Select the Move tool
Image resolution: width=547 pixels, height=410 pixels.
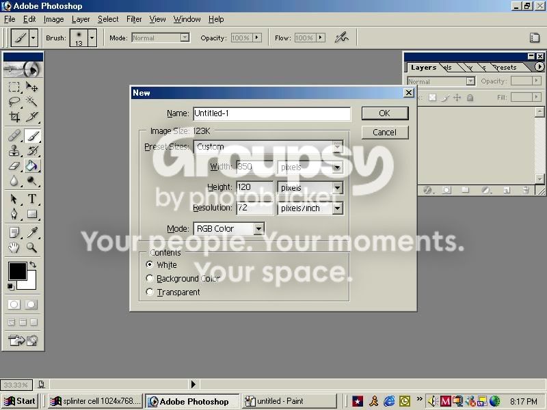(x=31, y=87)
